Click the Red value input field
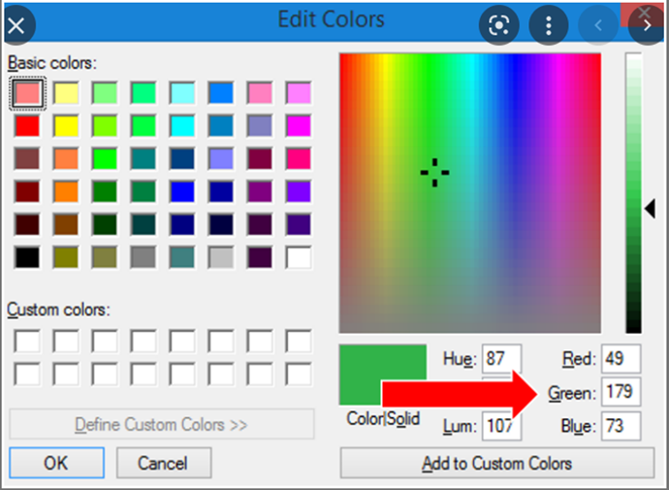Screen dimensions: 669x490 coord(621,359)
